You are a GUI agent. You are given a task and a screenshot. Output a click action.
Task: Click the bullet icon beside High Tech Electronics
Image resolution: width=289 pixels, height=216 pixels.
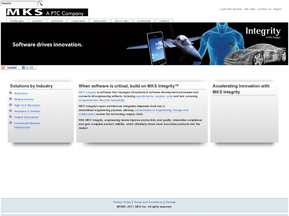(x=10, y=105)
